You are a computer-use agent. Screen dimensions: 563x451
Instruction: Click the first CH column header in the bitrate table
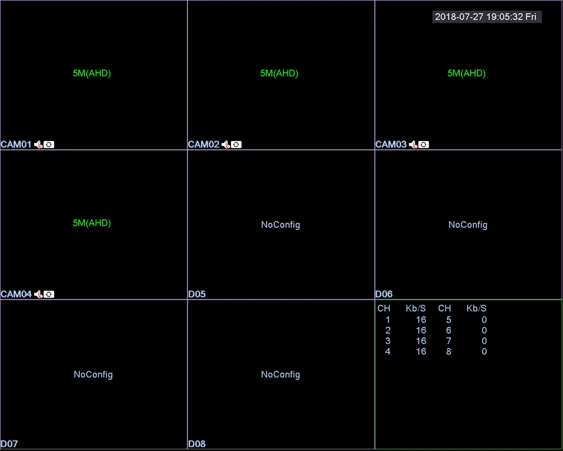(x=384, y=308)
